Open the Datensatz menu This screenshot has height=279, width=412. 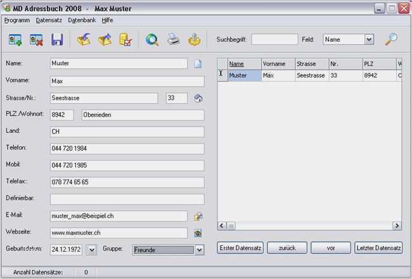pos(49,20)
